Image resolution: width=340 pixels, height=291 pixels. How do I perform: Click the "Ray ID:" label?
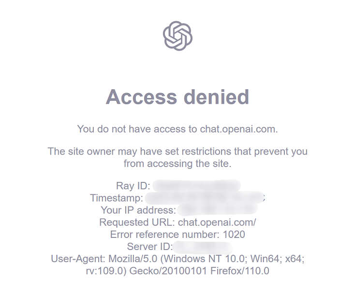tap(133, 186)
